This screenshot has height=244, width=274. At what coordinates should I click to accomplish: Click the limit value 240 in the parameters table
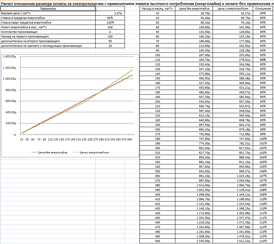[110, 27]
